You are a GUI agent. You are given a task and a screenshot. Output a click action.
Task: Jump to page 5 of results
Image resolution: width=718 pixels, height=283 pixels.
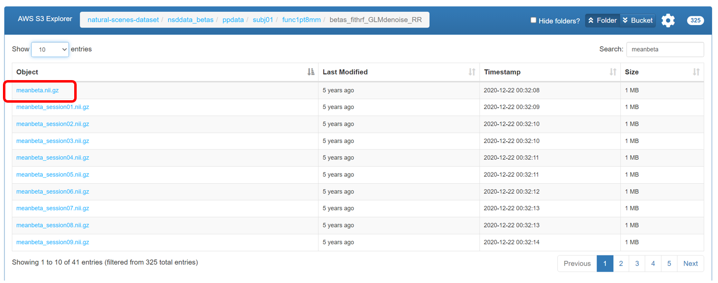click(669, 263)
